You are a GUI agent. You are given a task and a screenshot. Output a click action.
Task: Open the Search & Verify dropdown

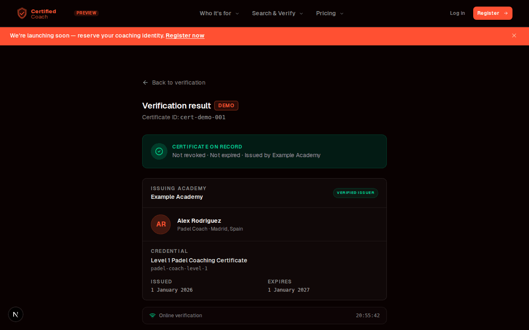pyautogui.click(x=277, y=13)
